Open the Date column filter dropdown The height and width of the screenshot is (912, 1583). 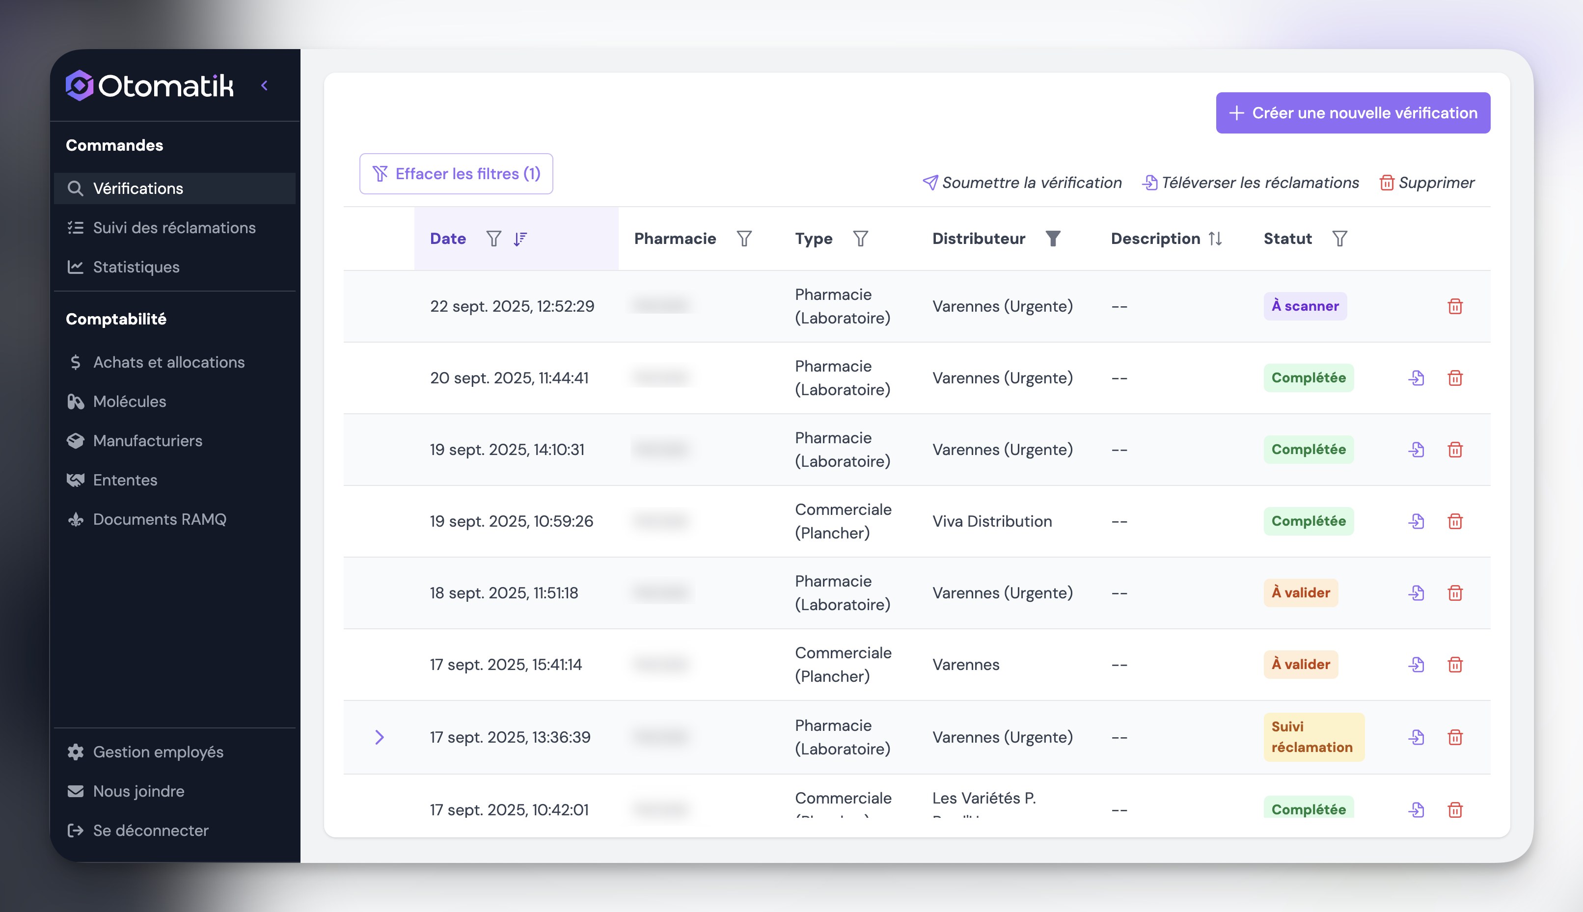coord(493,239)
